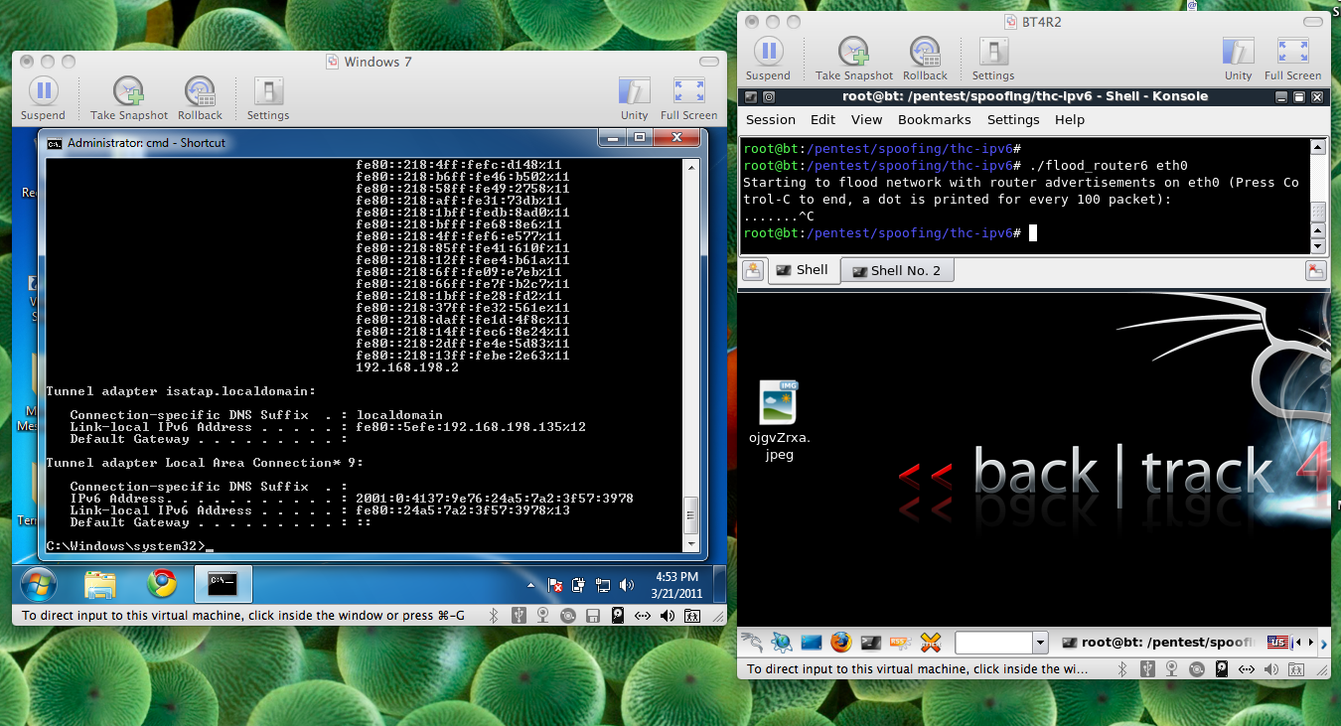Open the Konsole terminal launcher in BackTrack panel
The height and width of the screenshot is (726, 1341).
tap(870, 643)
